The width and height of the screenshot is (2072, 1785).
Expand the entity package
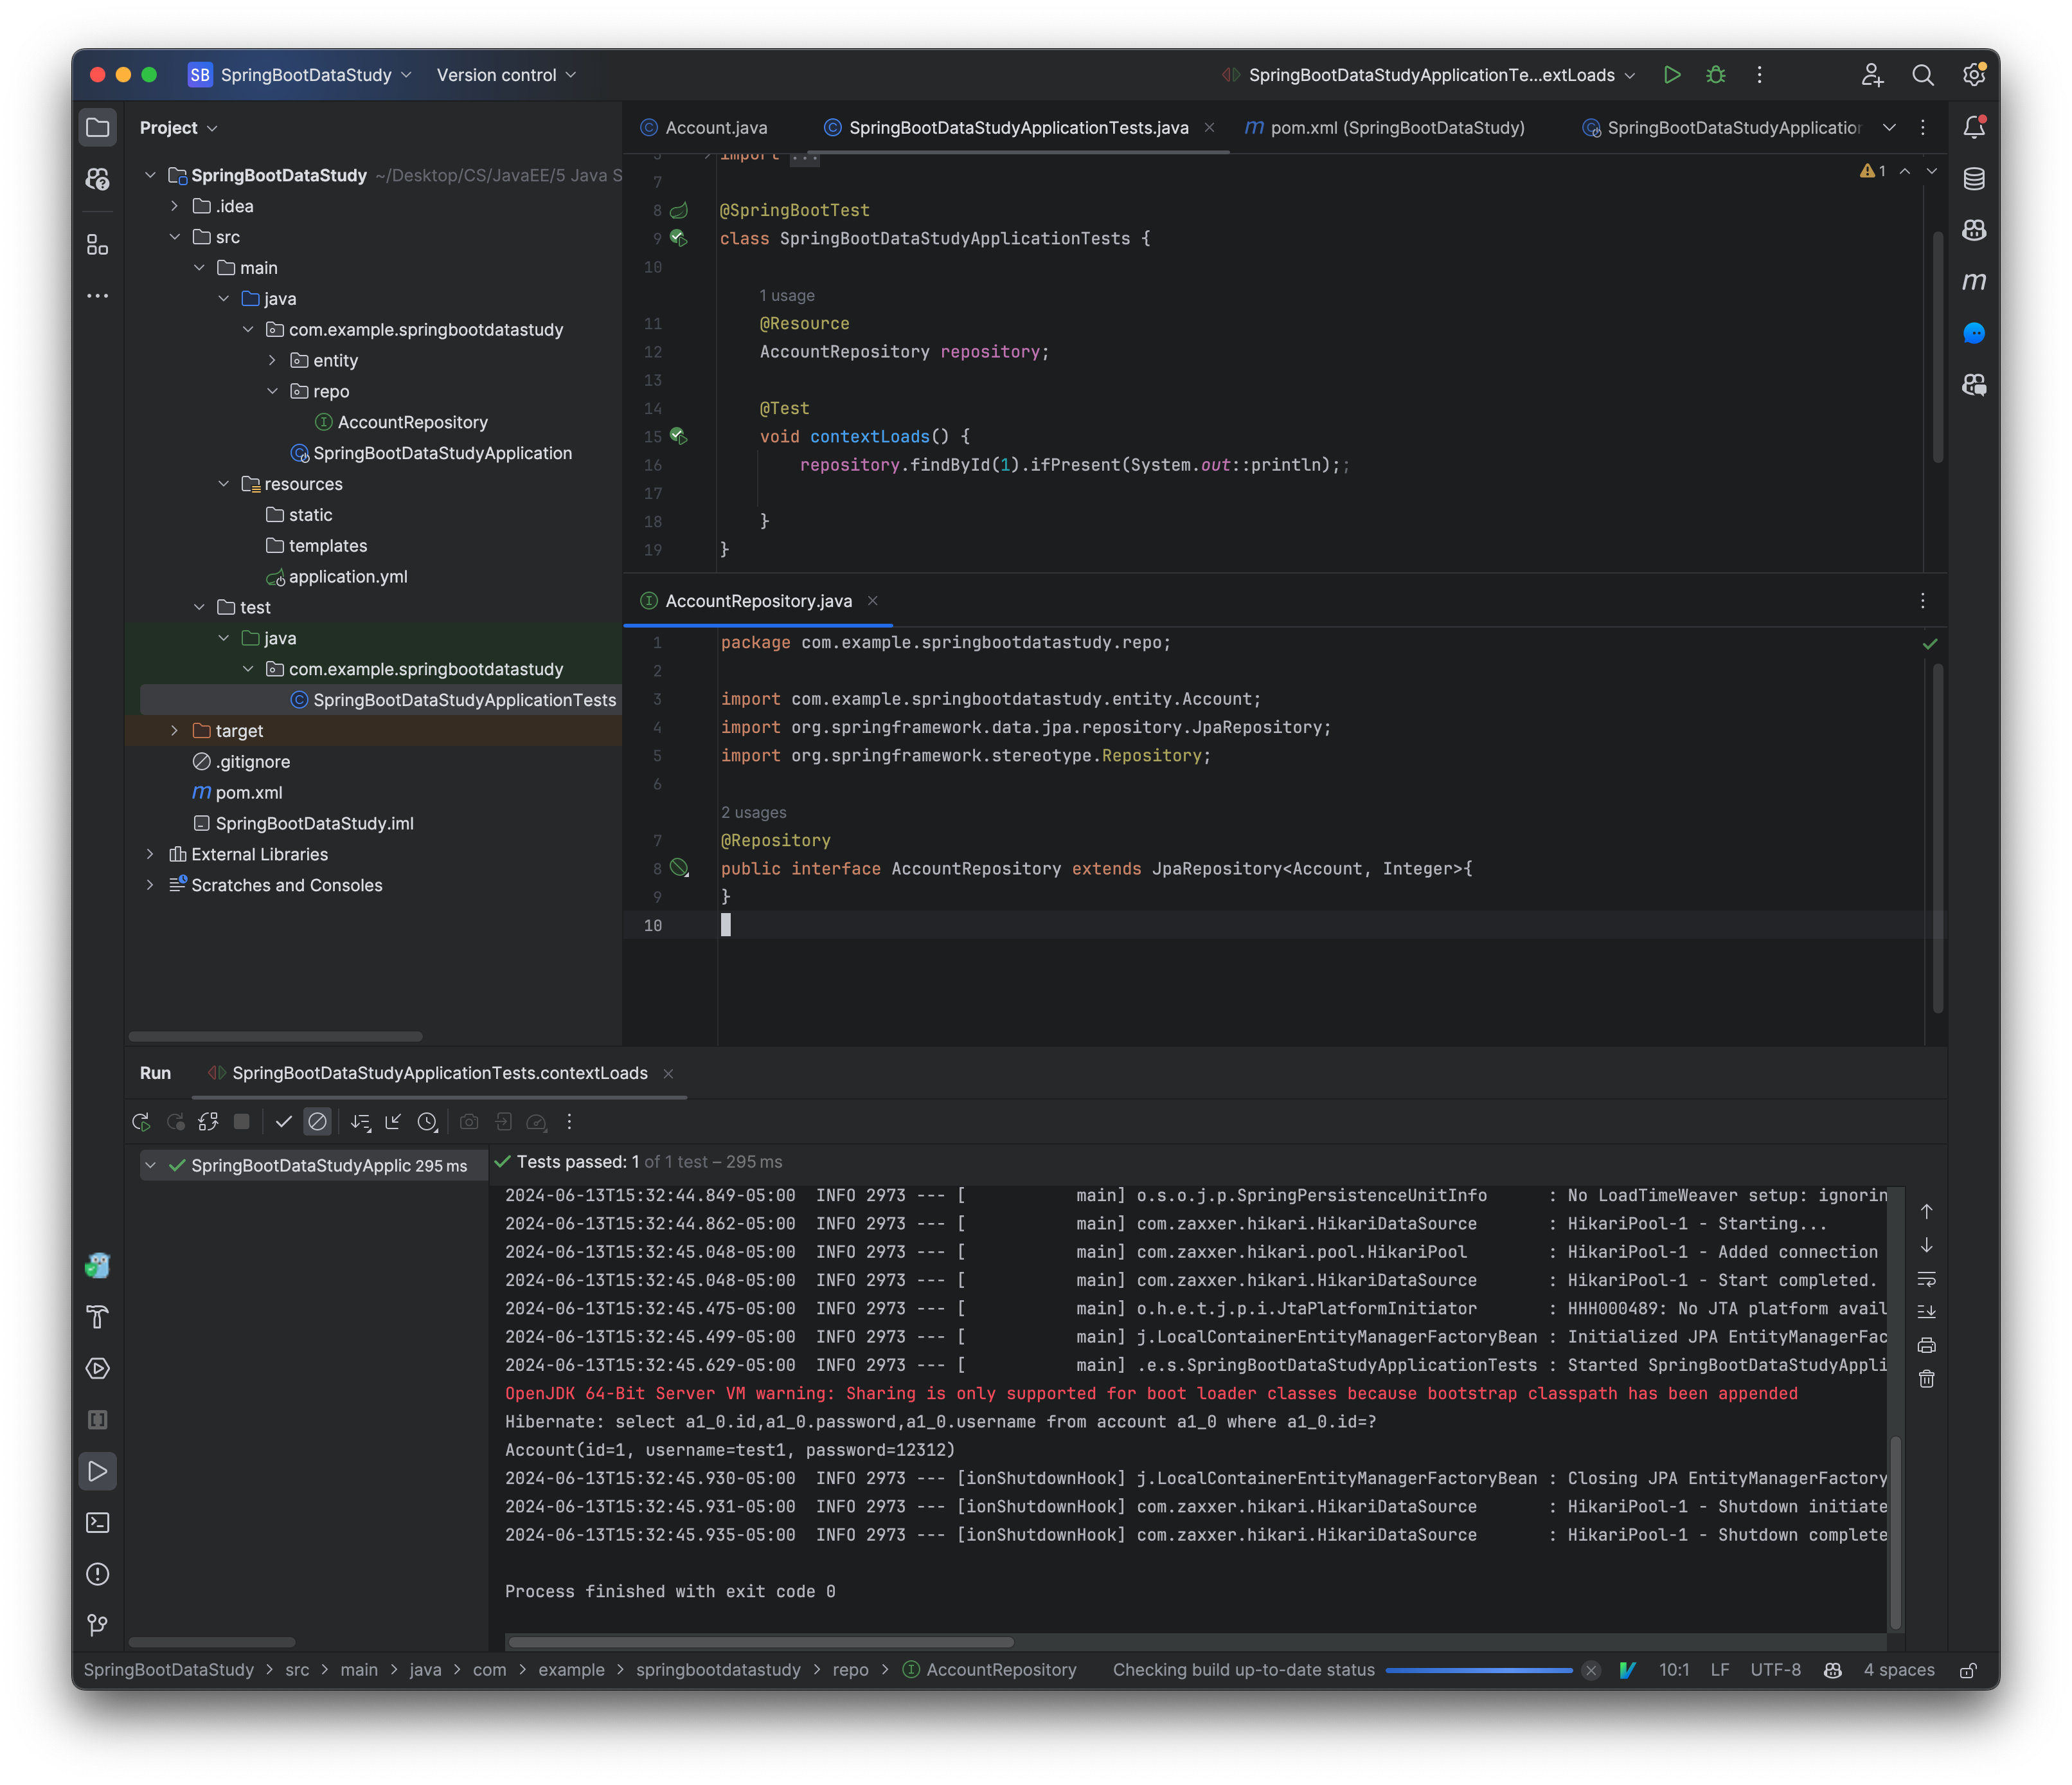273,360
